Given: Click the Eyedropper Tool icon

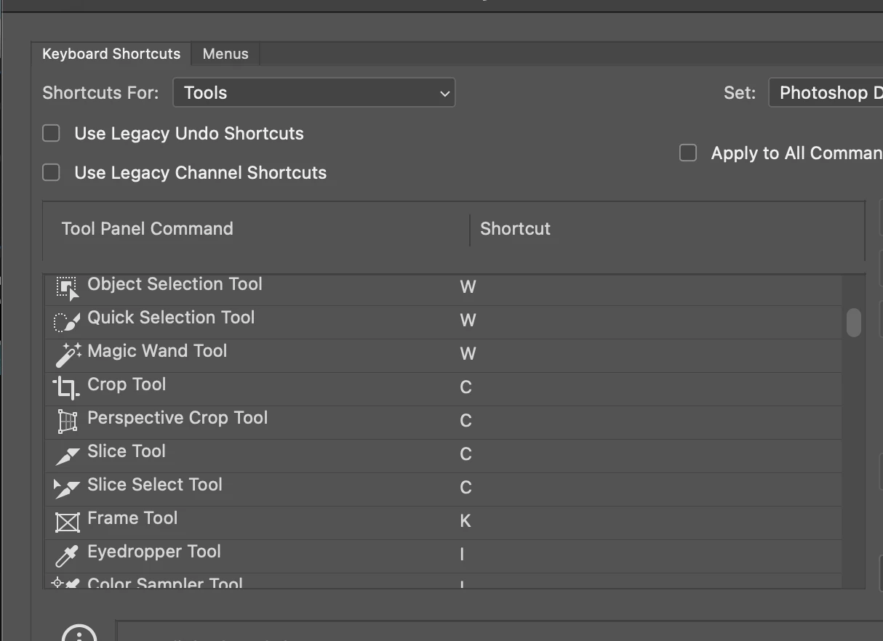Looking at the screenshot, I should pos(67,556).
